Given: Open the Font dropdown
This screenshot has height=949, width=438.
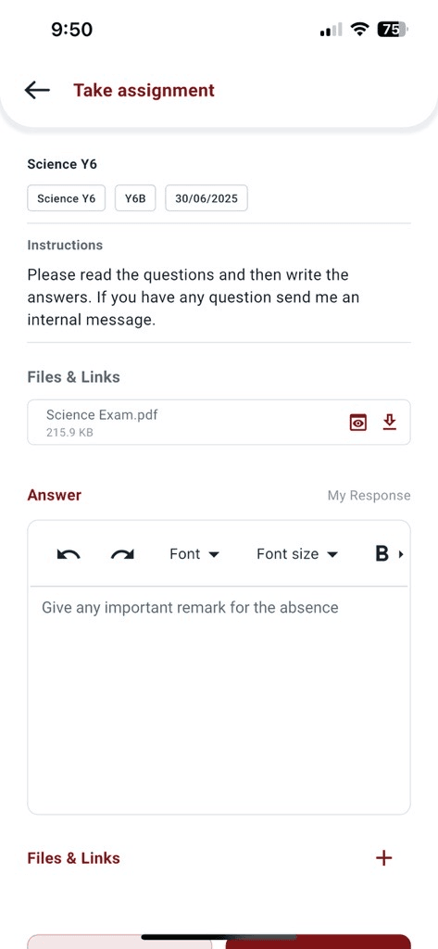Looking at the screenshot, I should [194, 554].
